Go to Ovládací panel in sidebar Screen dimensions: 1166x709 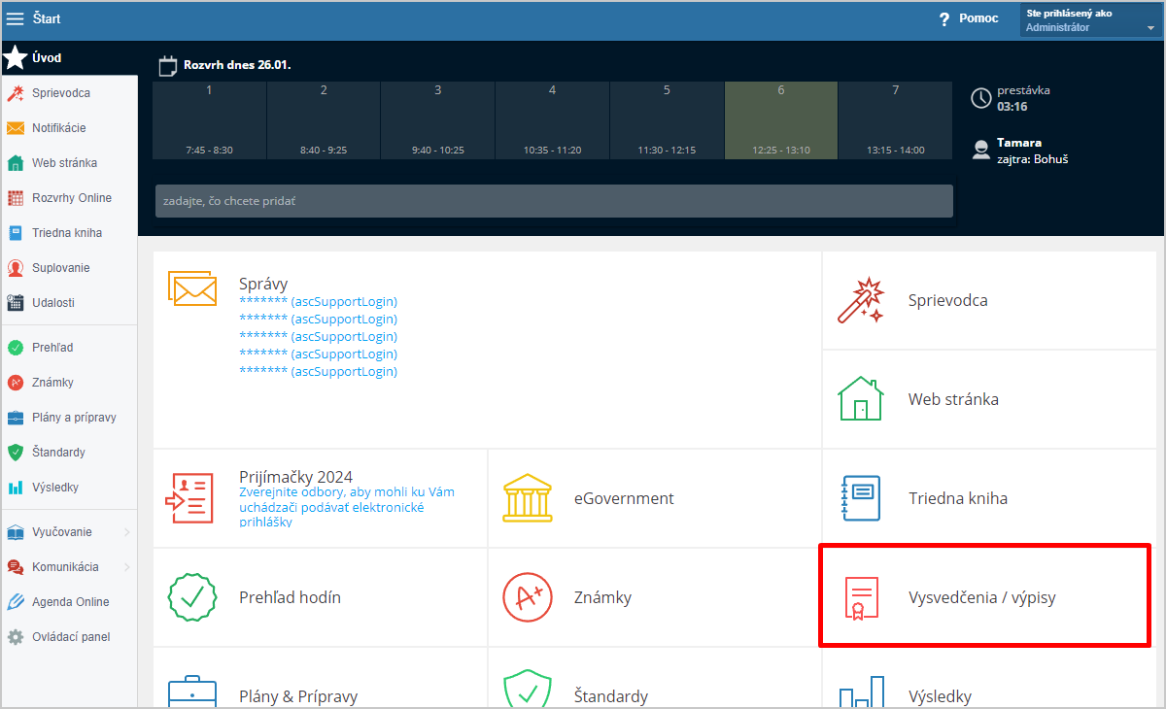[x=69, y=637]
